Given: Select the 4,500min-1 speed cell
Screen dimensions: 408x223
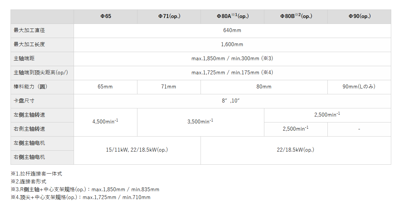Looking at the screenshot, I should click(106, 121).
